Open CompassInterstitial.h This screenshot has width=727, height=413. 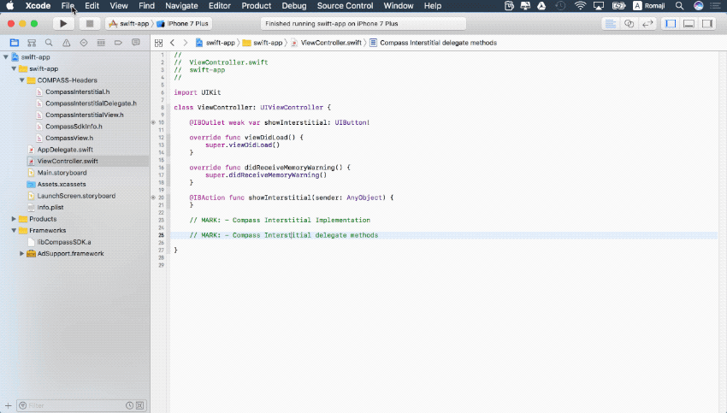click(78, 91)
